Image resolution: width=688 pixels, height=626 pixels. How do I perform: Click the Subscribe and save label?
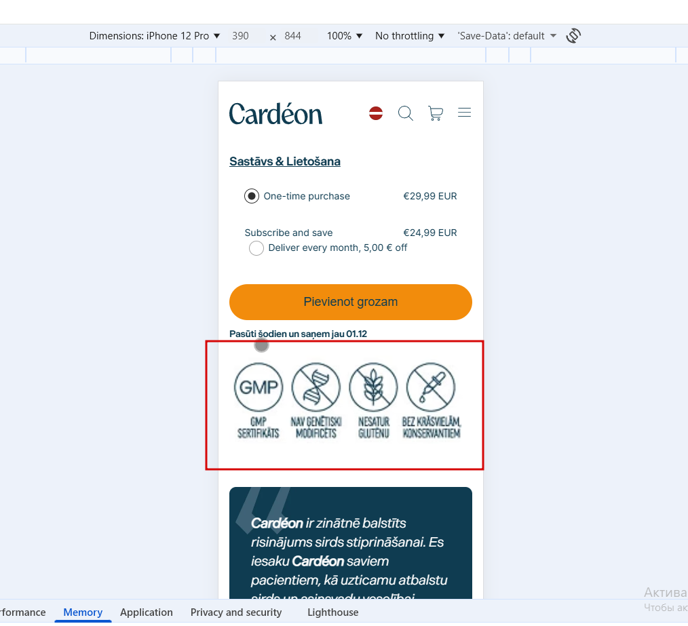click(289, 233)
